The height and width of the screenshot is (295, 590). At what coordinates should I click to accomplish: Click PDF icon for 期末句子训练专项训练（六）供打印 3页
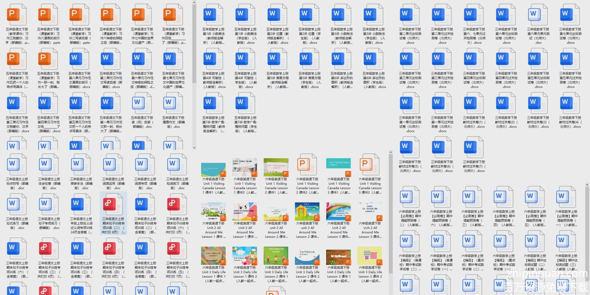click(177, 204)
